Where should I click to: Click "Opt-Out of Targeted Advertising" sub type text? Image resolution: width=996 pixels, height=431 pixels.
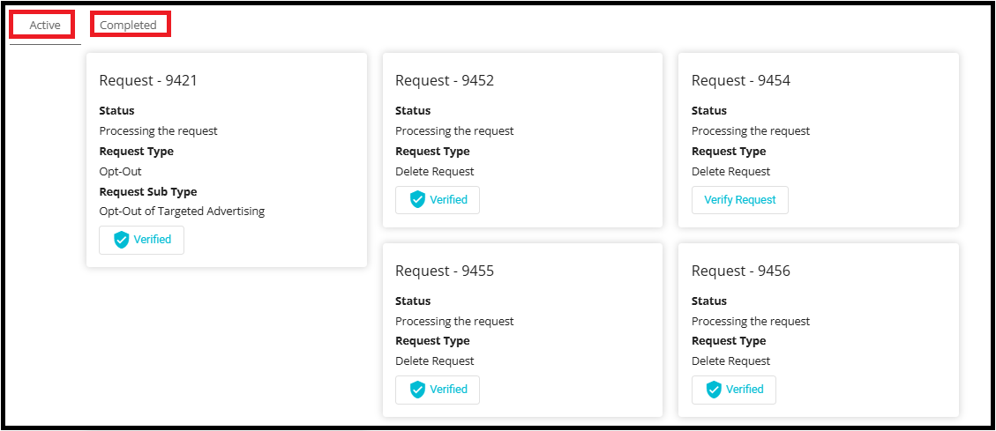click(182, 212)
